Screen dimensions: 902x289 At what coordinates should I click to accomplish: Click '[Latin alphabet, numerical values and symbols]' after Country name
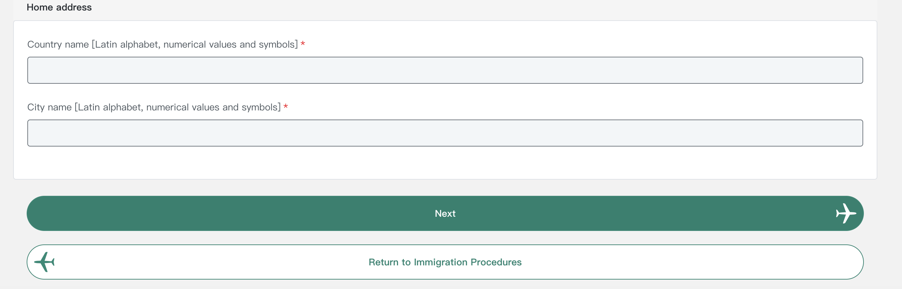195,45
